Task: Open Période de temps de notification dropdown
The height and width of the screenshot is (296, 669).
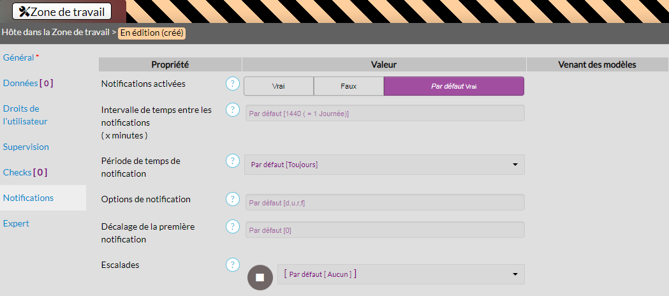Action: [x=385, y=165]
